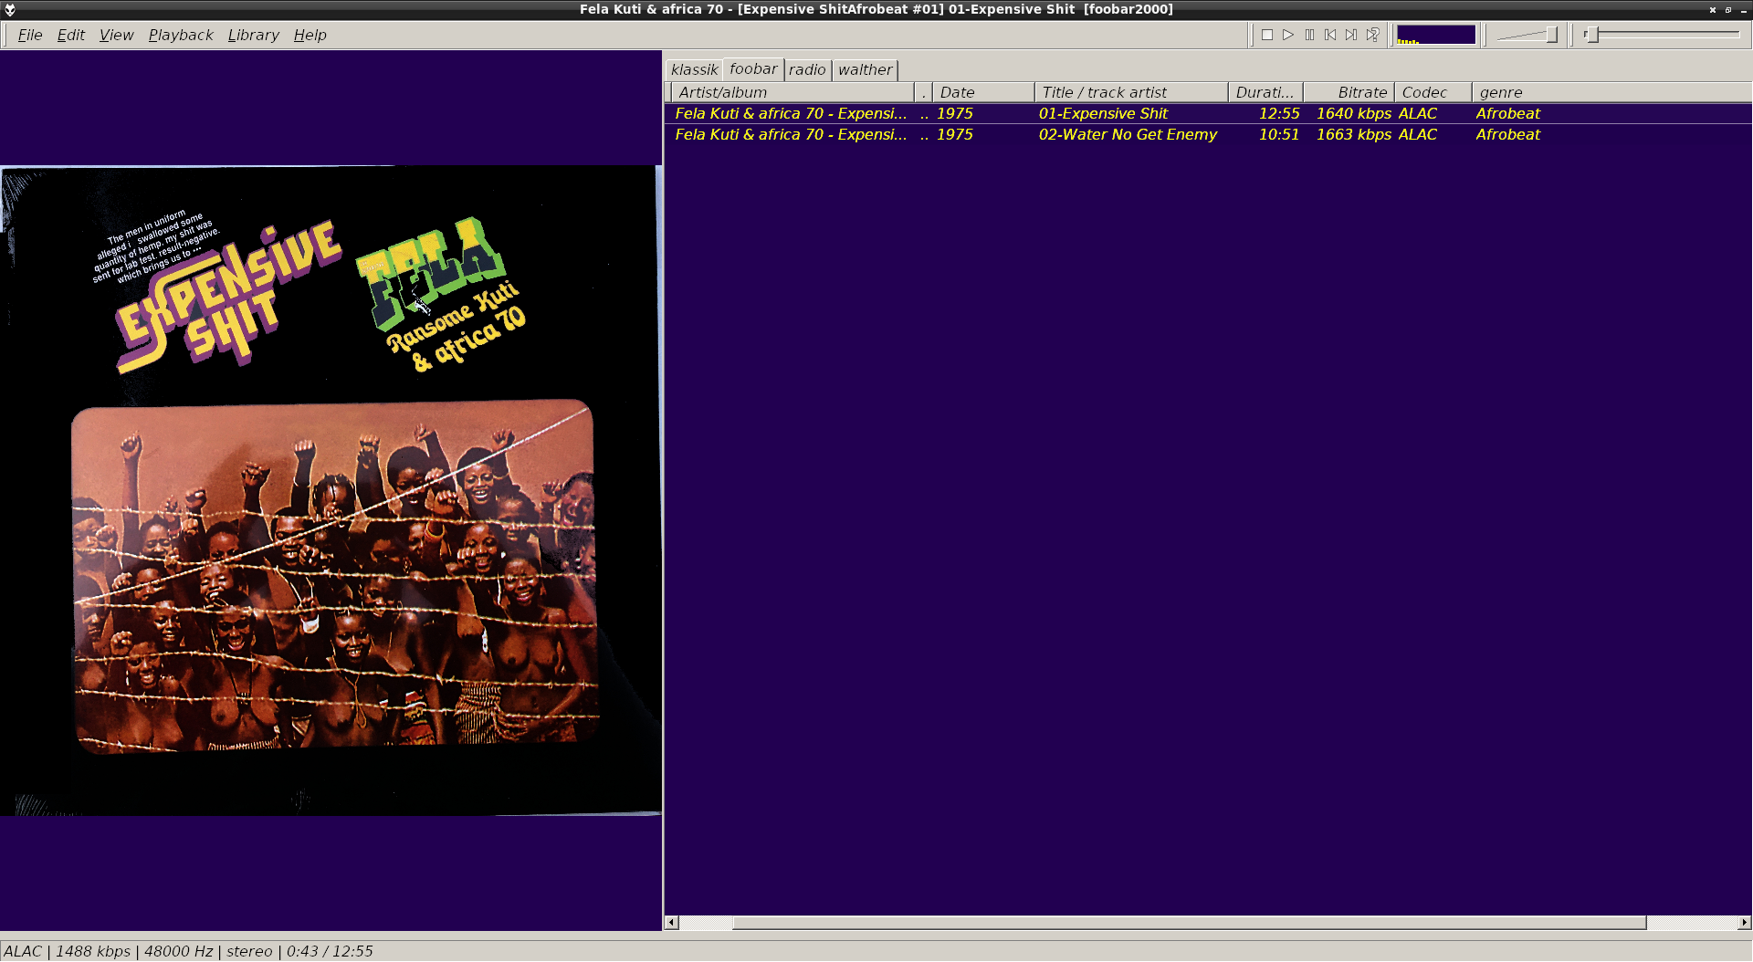The image size is (1753, 962).
Task: Click the status bar playback info
Action: [x=188, y=951]
